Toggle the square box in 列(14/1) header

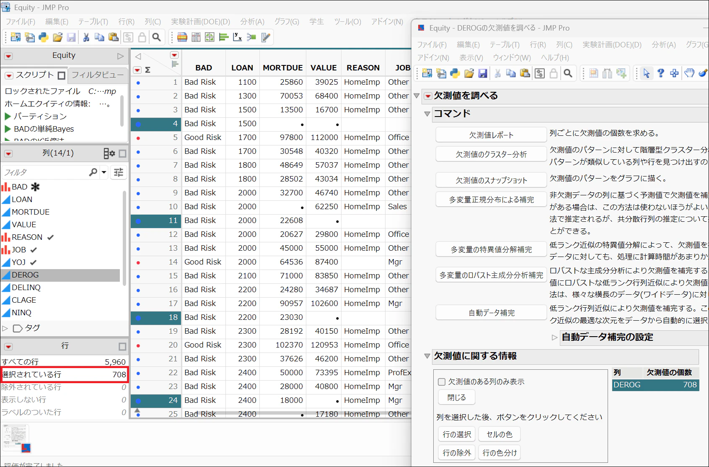click(x=122, y=153)
